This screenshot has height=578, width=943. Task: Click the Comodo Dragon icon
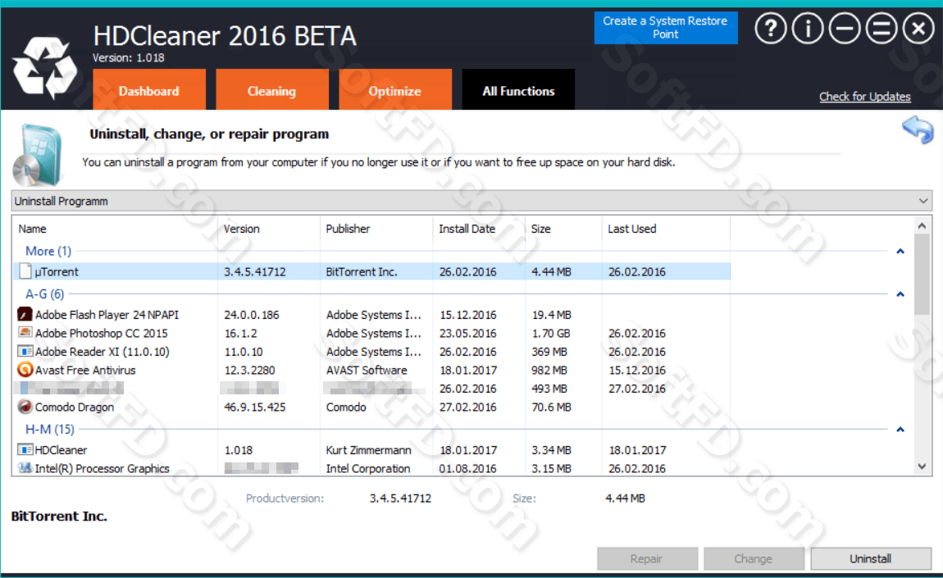tap(25, 407)
